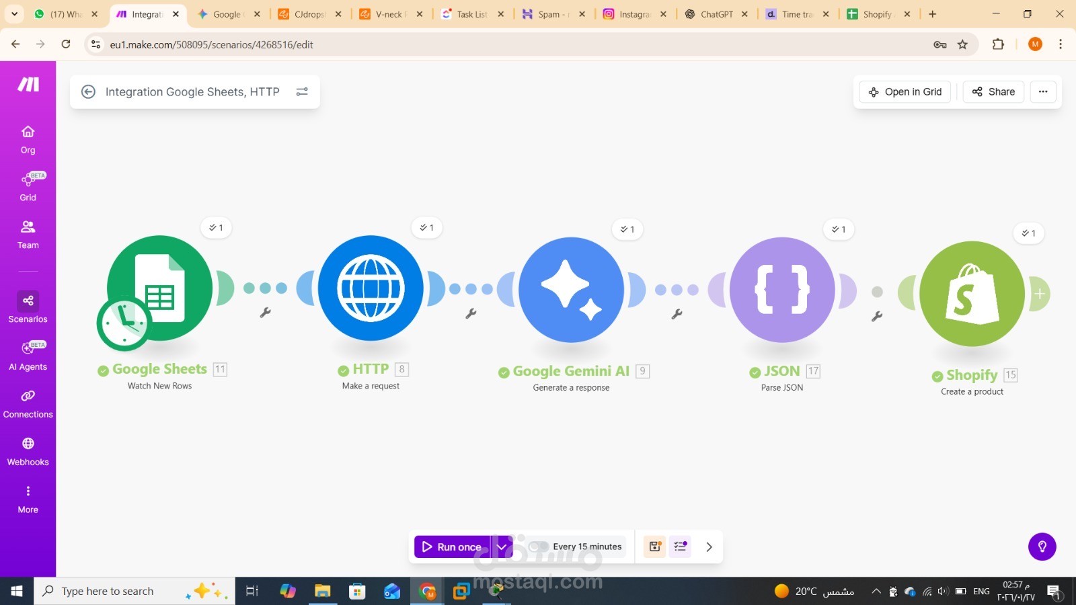Switch to the Task List browser tab
Screen dimensions: 1076x605
coord(472,14)
